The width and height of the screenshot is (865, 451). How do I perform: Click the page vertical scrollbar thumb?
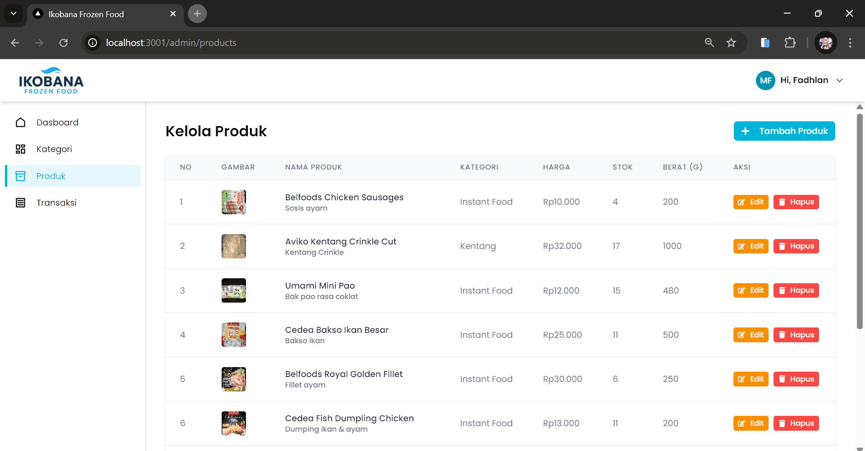point(860,221)
